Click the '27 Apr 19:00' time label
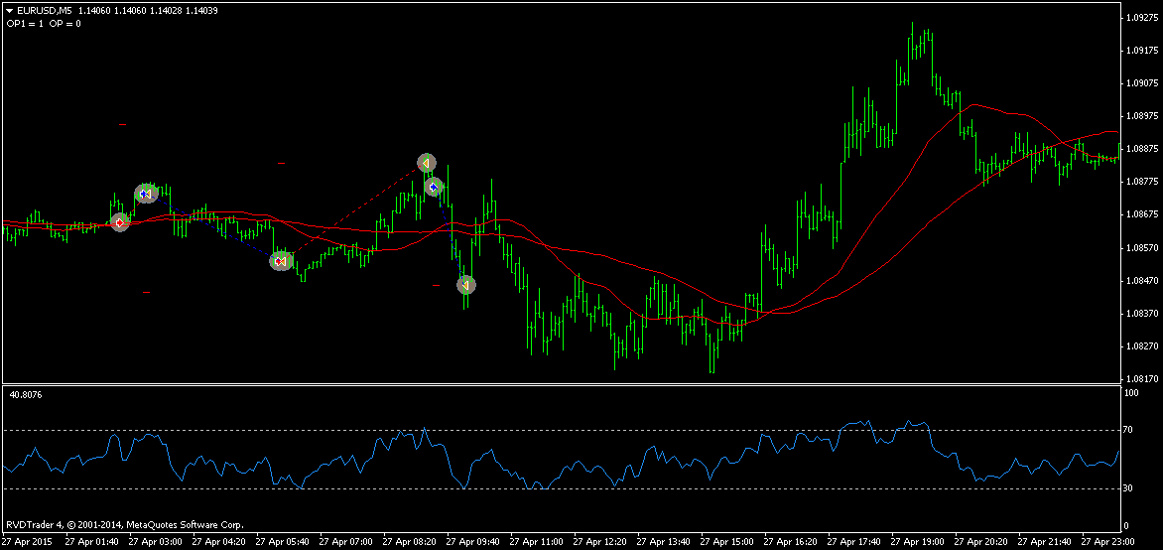 click(919, 541)
